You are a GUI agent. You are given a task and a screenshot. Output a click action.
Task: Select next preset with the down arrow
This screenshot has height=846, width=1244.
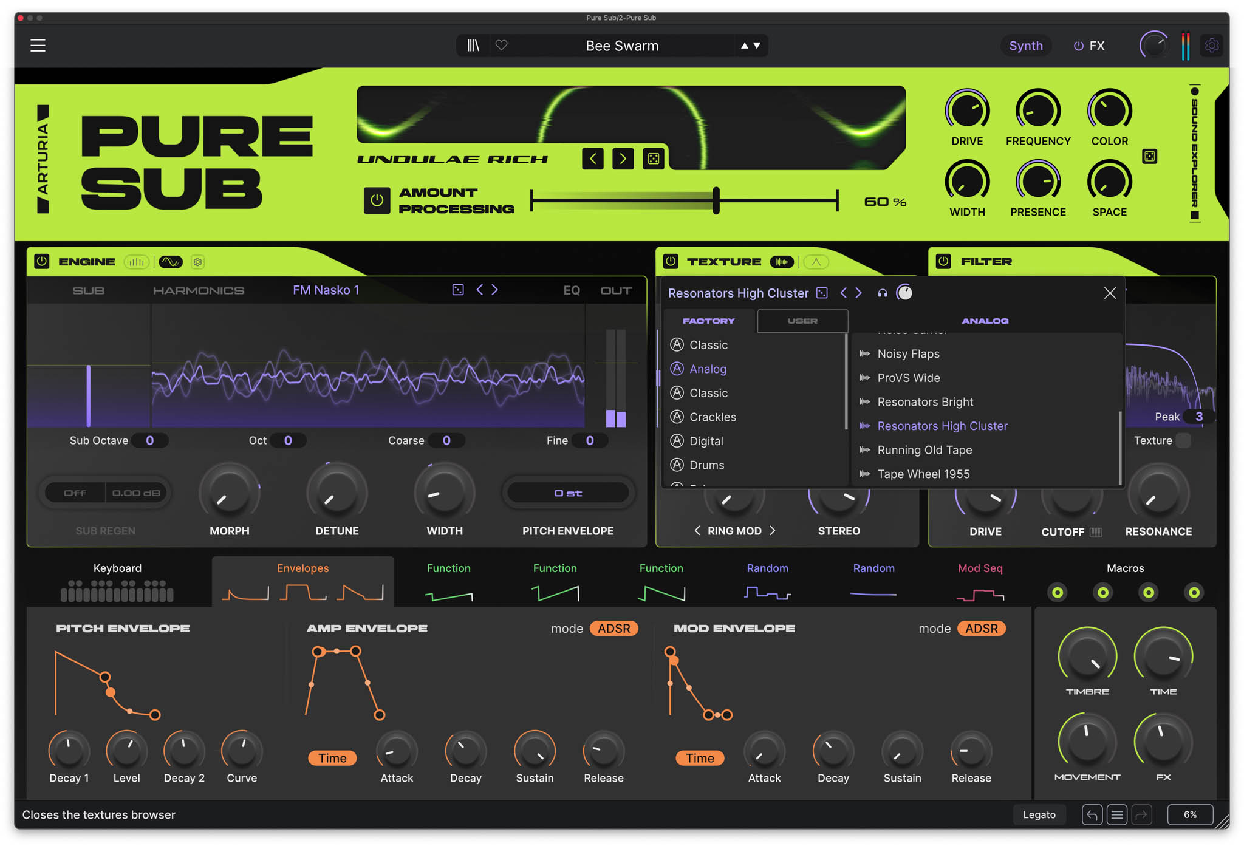point(757,46)
